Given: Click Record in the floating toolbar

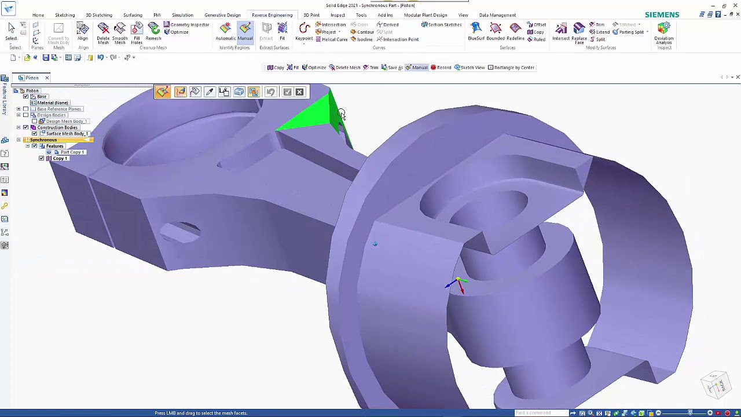Looking at the screenshot, I should 441,68.
